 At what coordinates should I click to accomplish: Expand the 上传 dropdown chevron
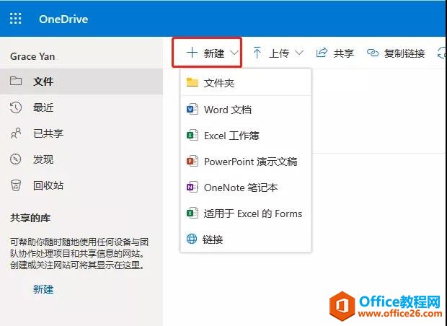[x=299, y=53]
